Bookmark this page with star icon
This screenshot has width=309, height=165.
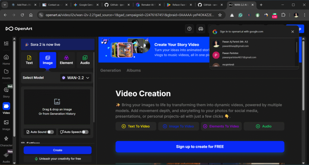220,15
